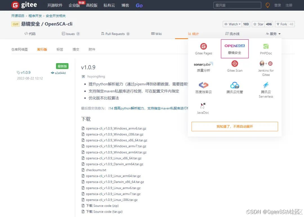Click the commit a2a644d icon link
This screenshot has width=304, height=217.
click(x=52, y=73)
